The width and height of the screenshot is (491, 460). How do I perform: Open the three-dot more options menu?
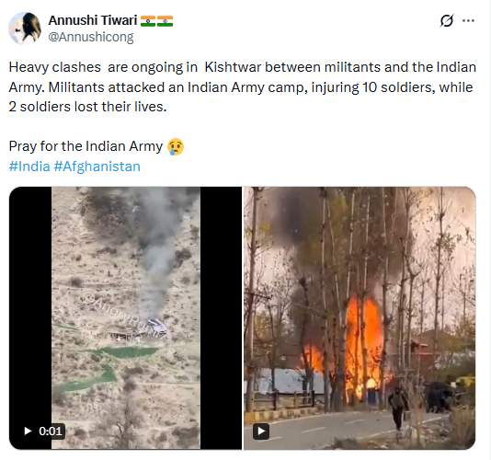468,20
